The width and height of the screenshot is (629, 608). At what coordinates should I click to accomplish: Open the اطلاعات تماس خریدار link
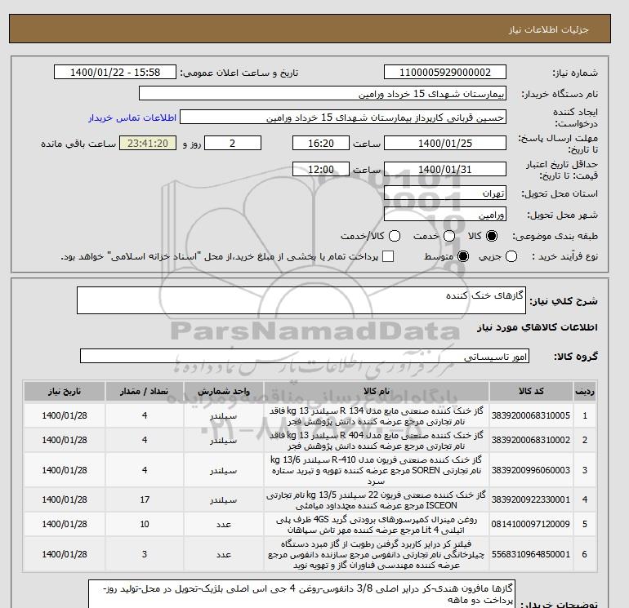[132, 118]
